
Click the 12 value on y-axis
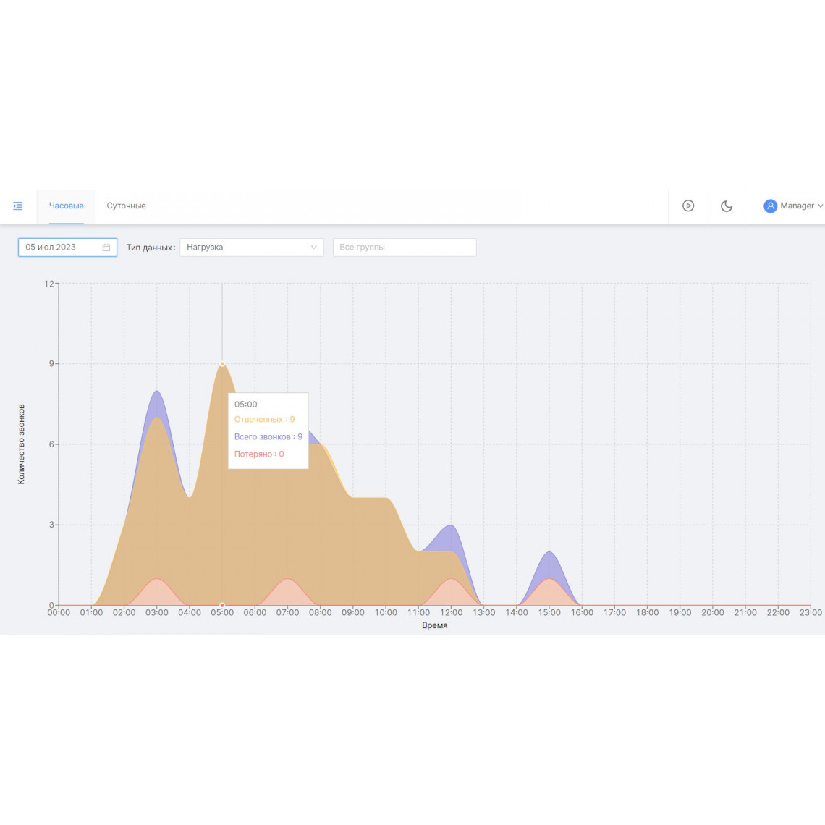tap(49, 284)
